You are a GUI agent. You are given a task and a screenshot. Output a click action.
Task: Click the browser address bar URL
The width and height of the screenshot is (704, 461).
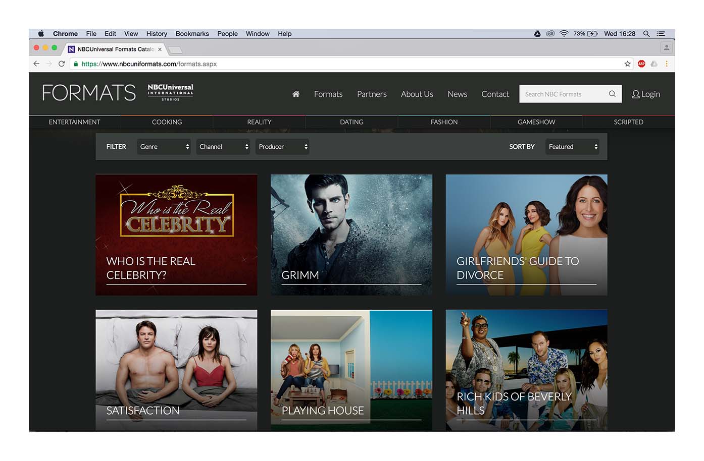(x=149, y=64)
